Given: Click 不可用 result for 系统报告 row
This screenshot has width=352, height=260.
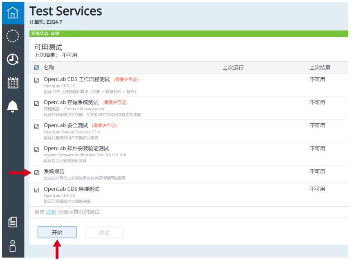Looking at the screenshot, I should 317,171.
